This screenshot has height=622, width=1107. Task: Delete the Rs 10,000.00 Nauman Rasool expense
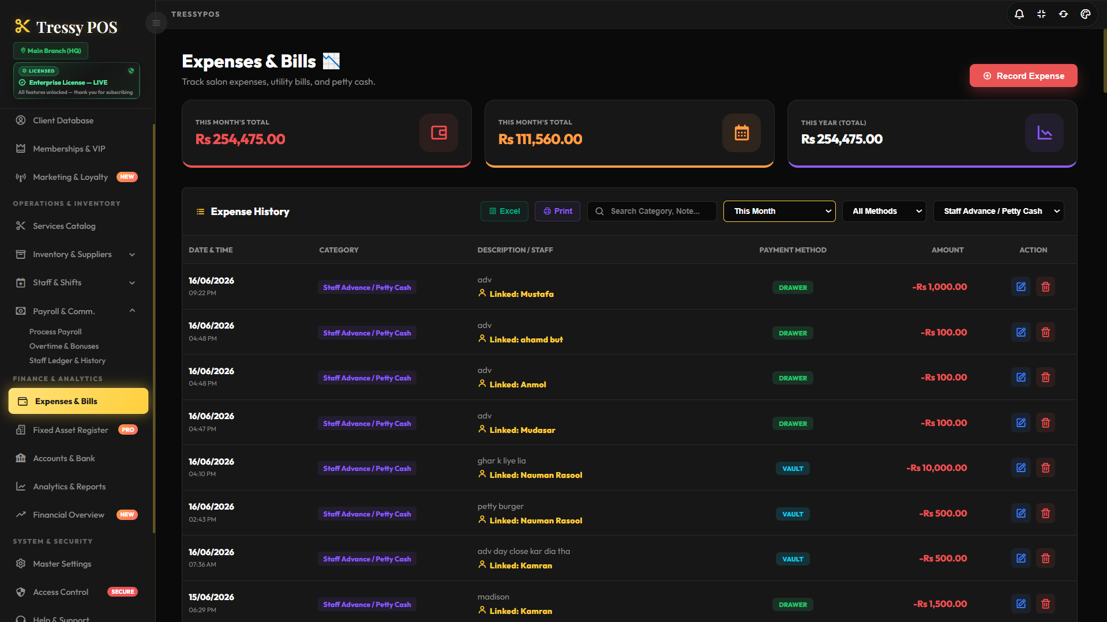coord(1045,468)
